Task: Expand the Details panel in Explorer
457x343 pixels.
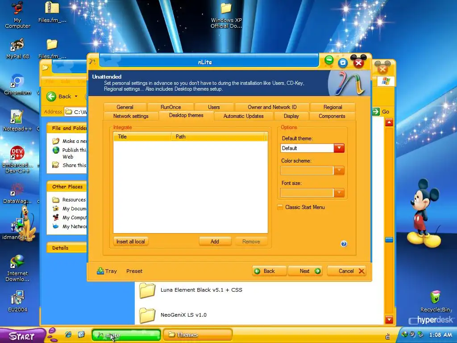Action: (66, 247)
